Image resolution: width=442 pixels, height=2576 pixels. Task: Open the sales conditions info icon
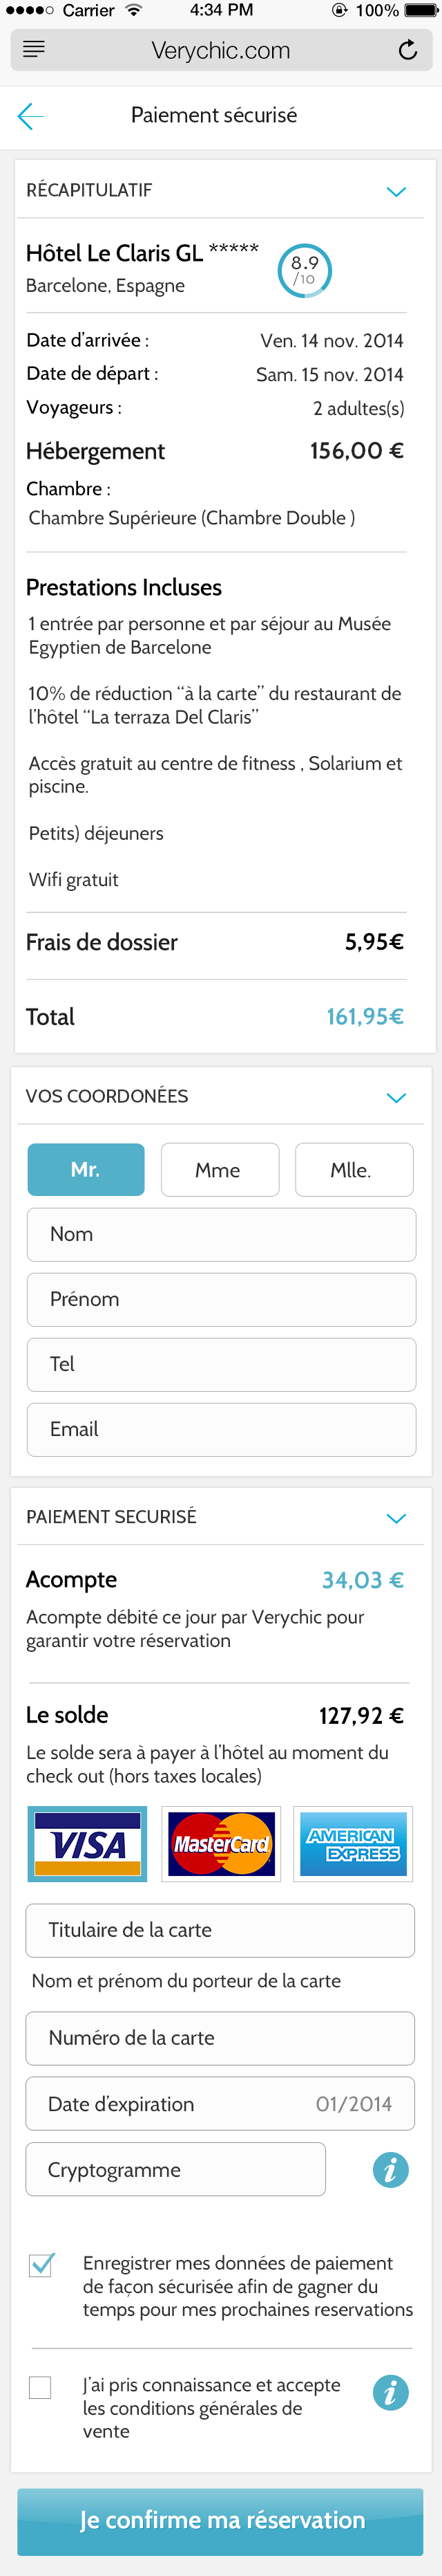[390, 2392]
